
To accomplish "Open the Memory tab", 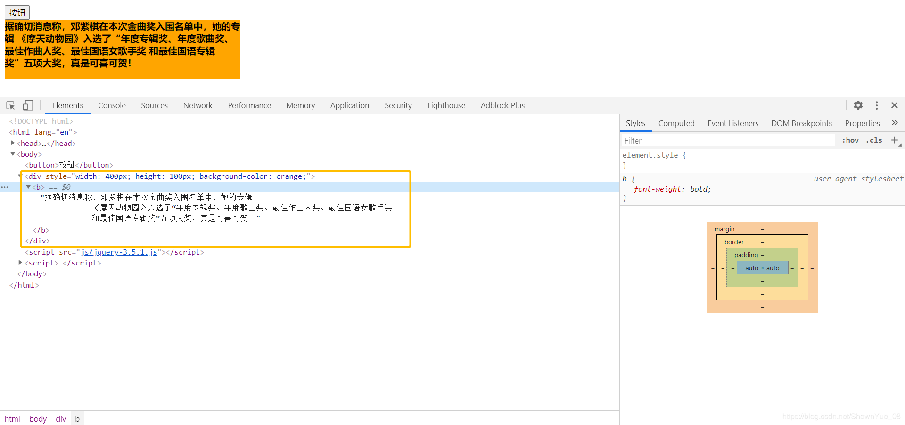I will point(300,105).
